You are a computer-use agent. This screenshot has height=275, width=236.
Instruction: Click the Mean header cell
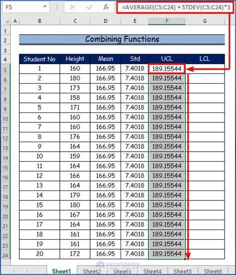(x=106, y=59)
